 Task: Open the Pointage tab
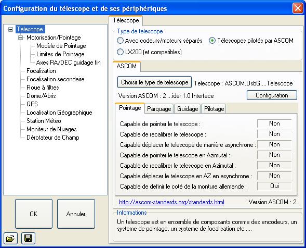point(130,108)
